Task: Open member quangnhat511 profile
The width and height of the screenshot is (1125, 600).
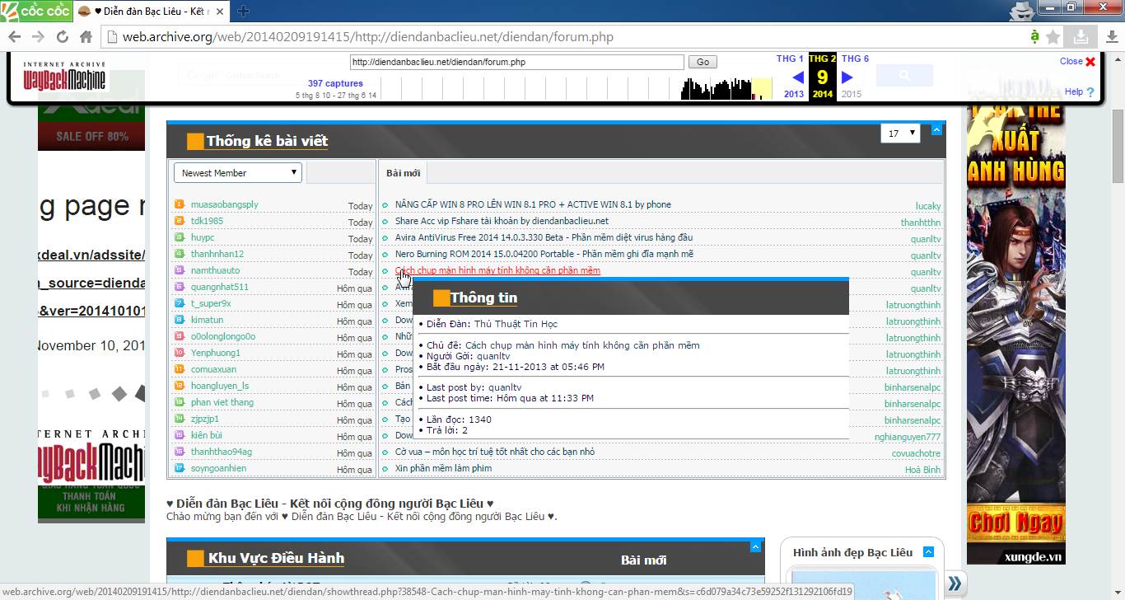Action: click(x=219, y=287)
